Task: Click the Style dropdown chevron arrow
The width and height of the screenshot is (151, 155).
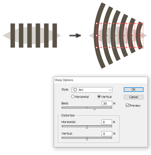Action: [110, 90]
